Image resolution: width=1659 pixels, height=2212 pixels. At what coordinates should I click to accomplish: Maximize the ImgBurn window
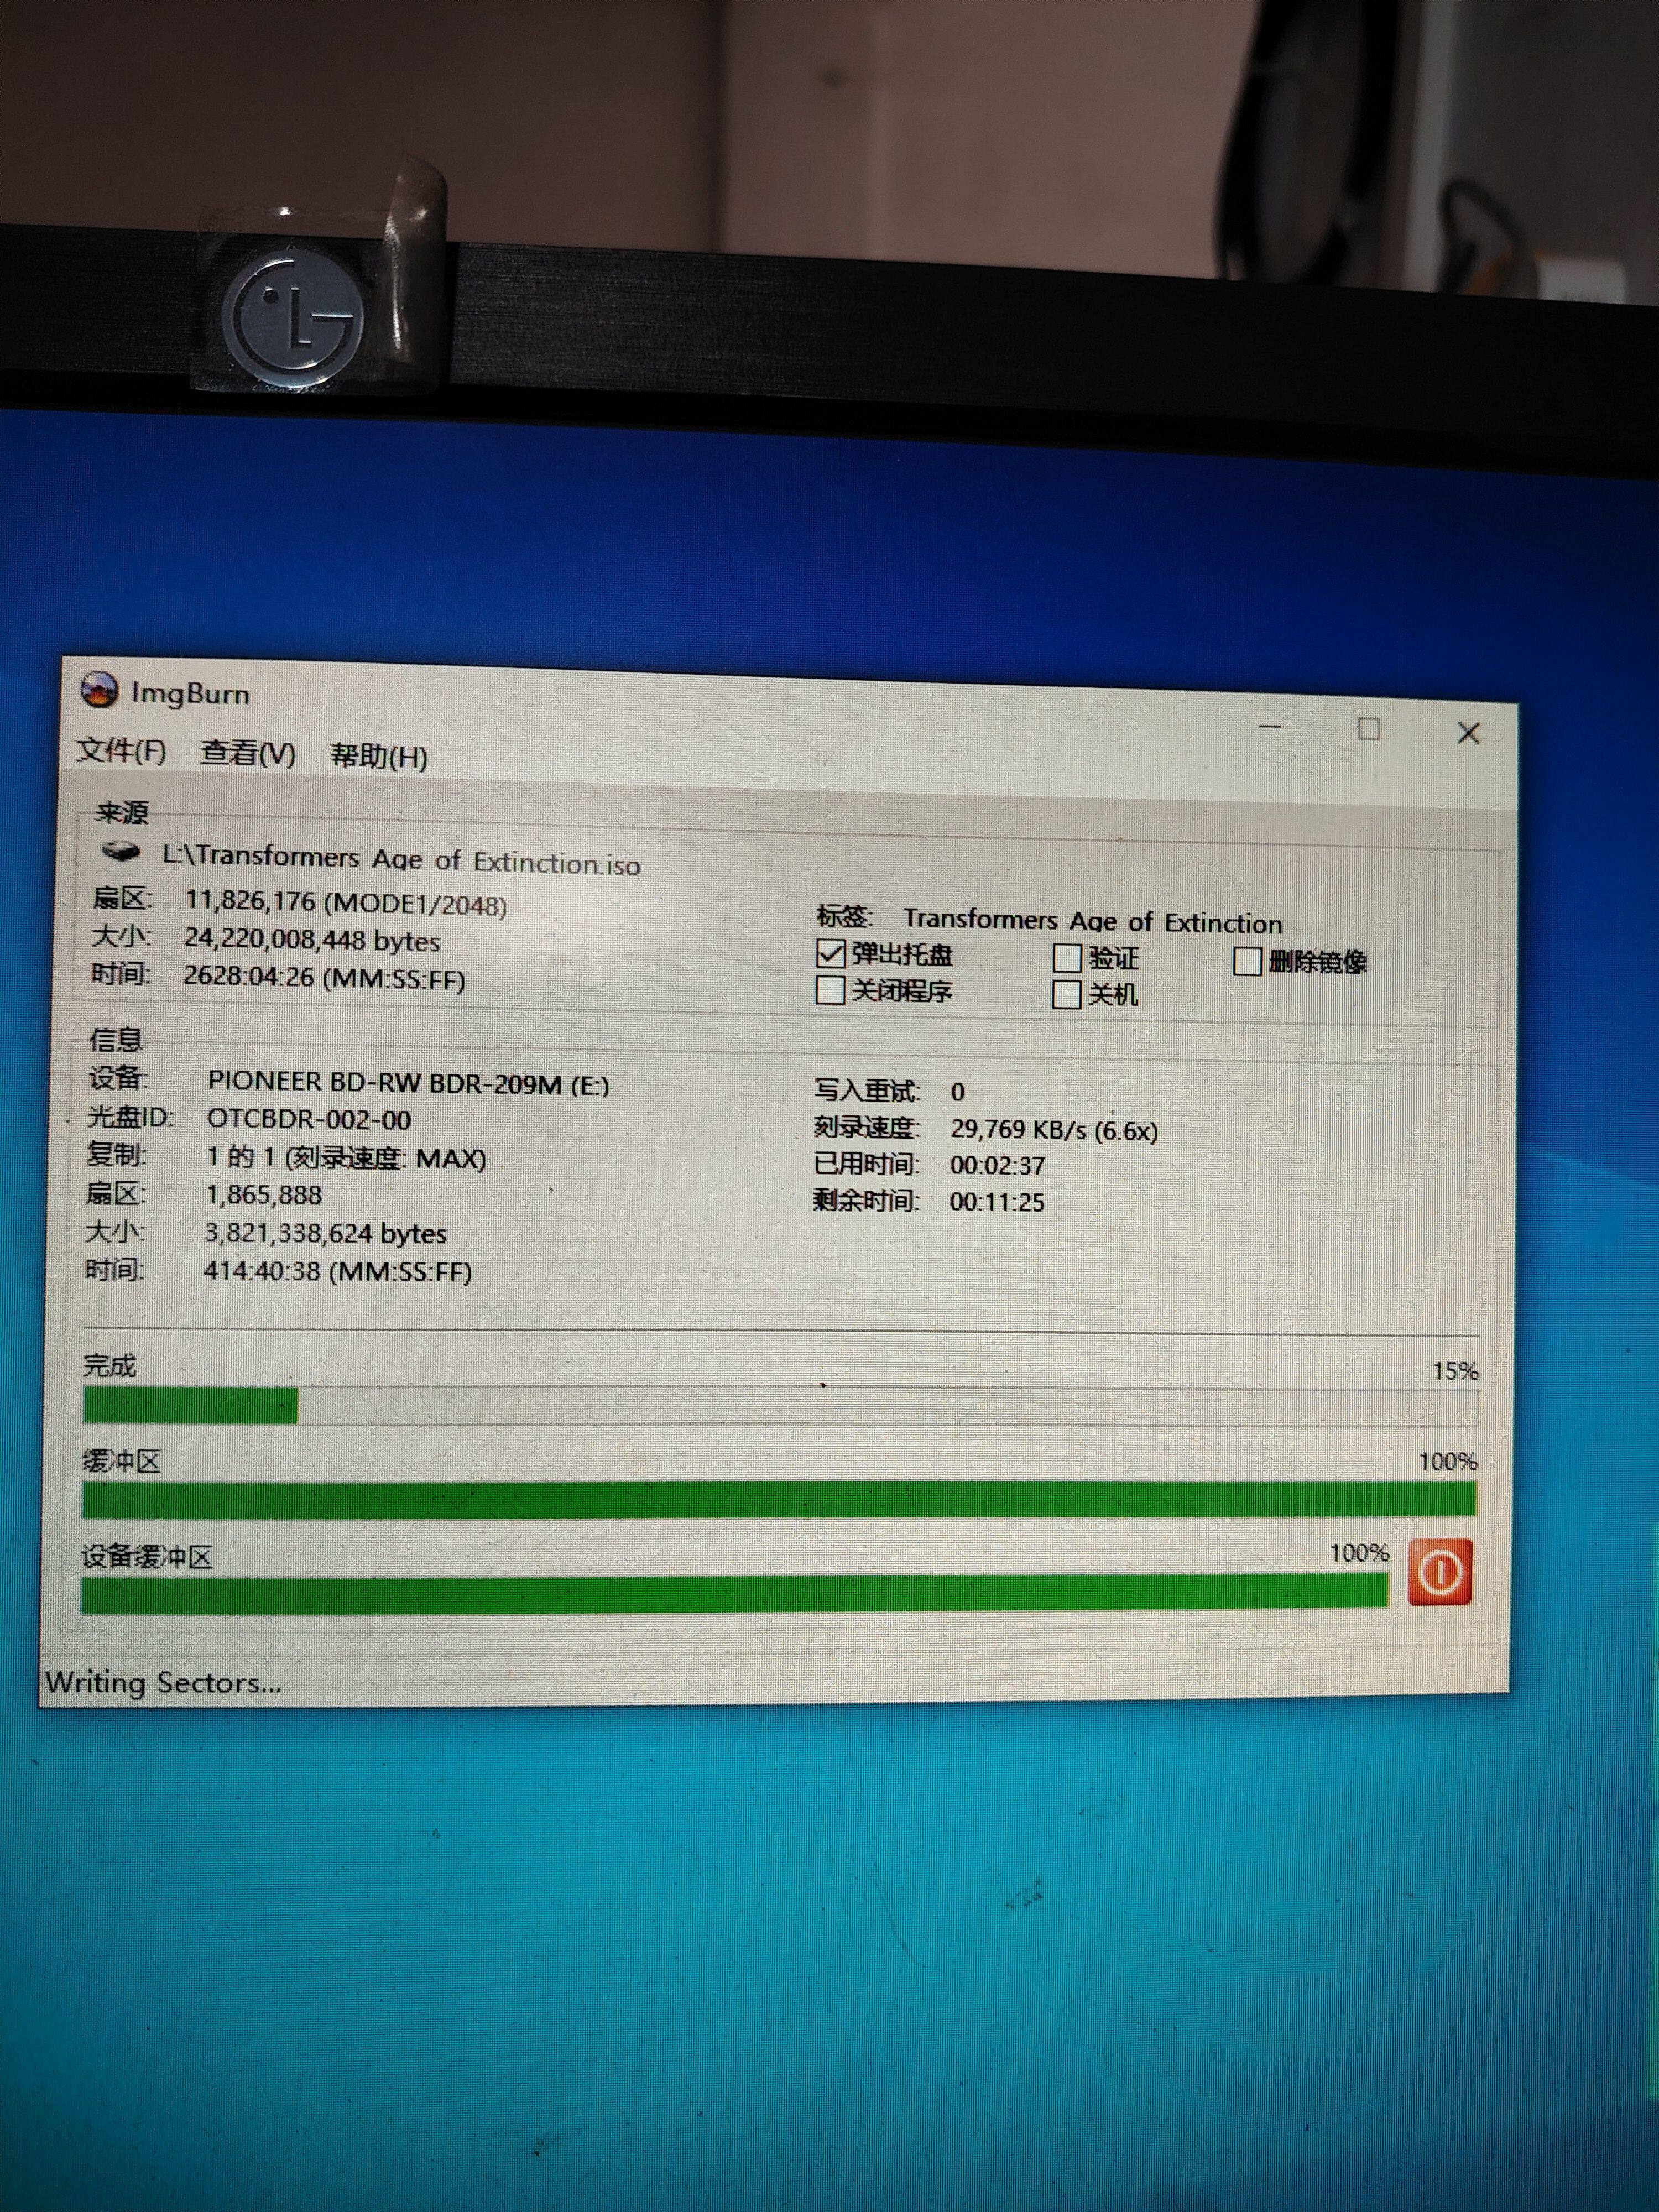(1369, 729)
